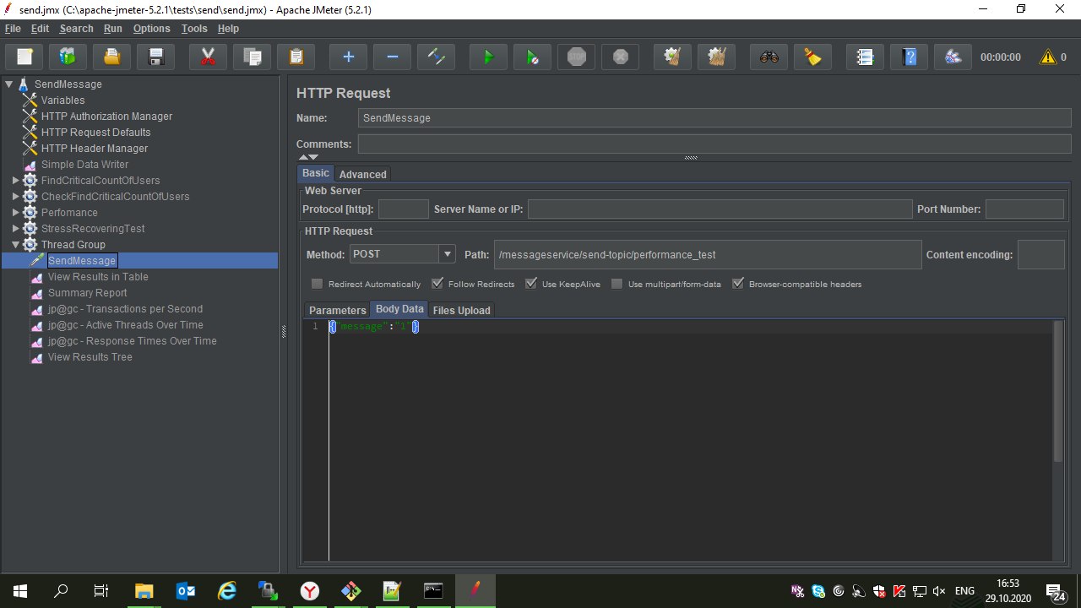Viewport: 1081px width, 608px height.
Task: Click body data vertical scrollbar
Action: click(x=1059, y=392)
